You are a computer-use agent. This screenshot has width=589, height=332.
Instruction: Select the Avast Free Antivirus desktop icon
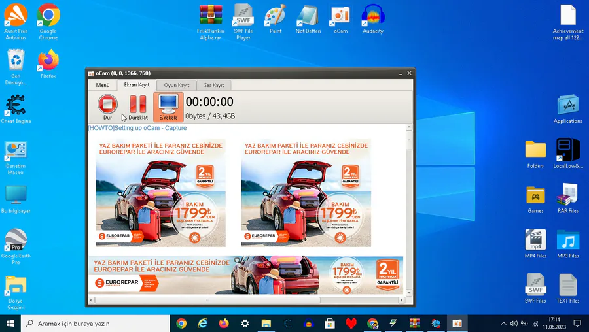[16, 22]
